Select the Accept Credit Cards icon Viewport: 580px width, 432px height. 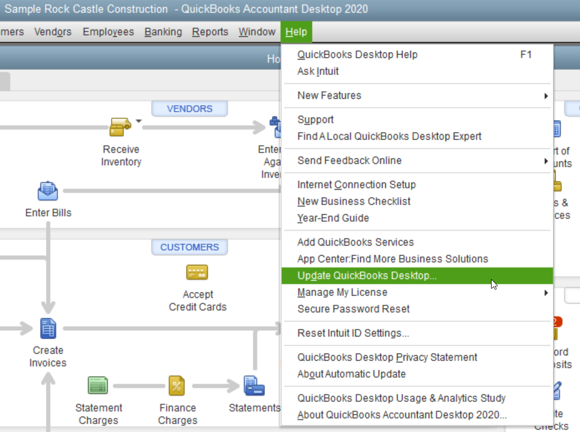(x=197, y=273)
